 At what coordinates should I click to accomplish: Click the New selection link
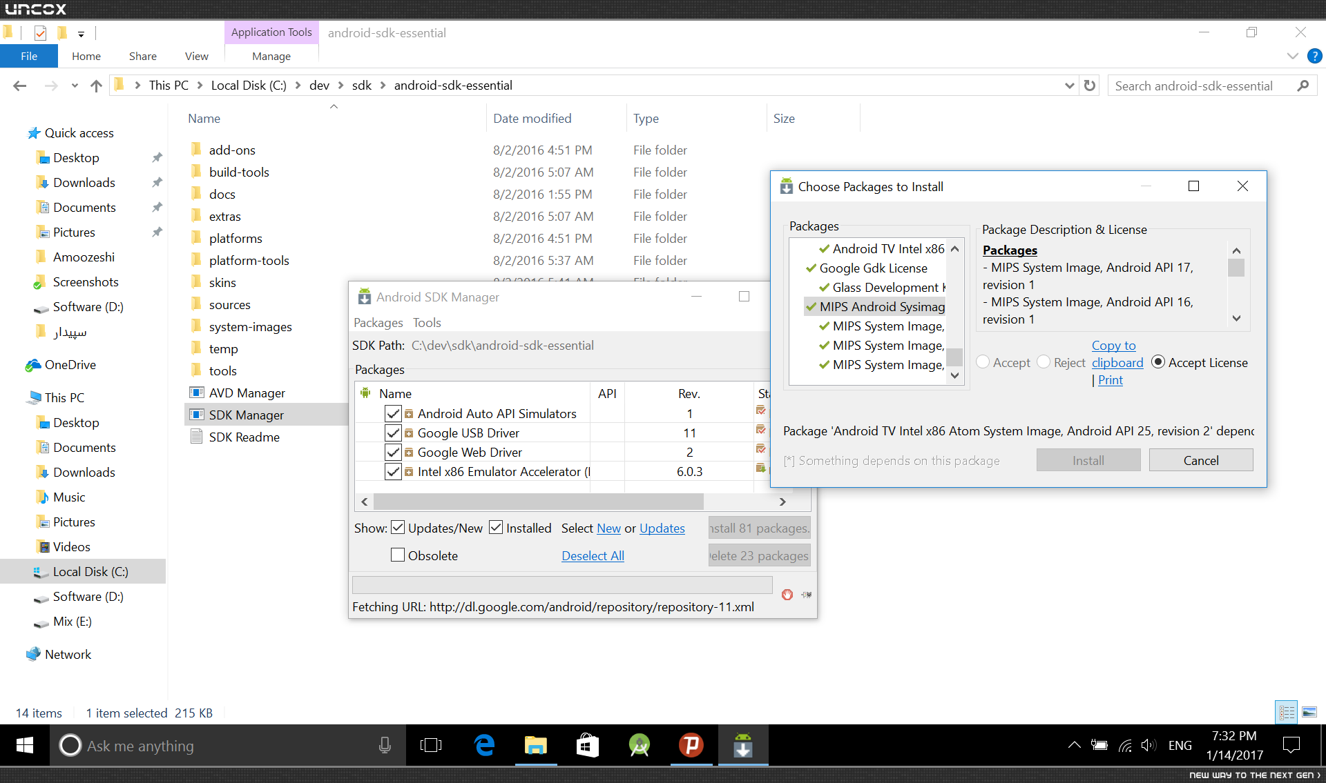pyautogui.click(x=608, y=528)
